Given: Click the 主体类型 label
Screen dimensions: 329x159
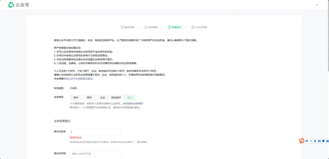Looking at the screenshot, I should click(59, 97).
